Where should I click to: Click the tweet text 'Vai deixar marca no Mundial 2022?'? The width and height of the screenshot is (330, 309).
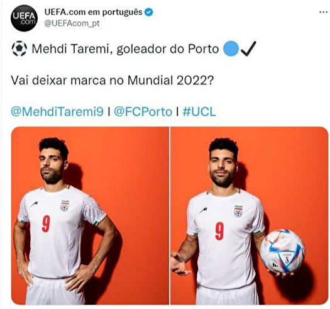112,80
